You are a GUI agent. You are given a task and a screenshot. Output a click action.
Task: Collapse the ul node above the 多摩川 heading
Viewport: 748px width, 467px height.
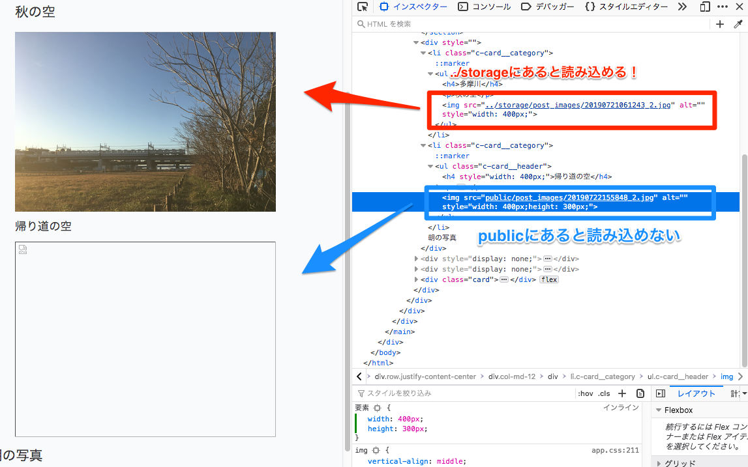pyautogui.click(x=430, y=74)
